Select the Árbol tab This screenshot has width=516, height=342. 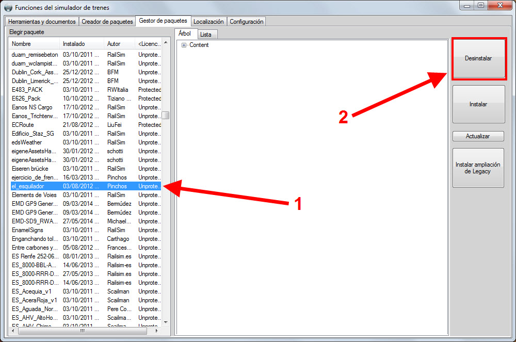[x=185, y=34]
